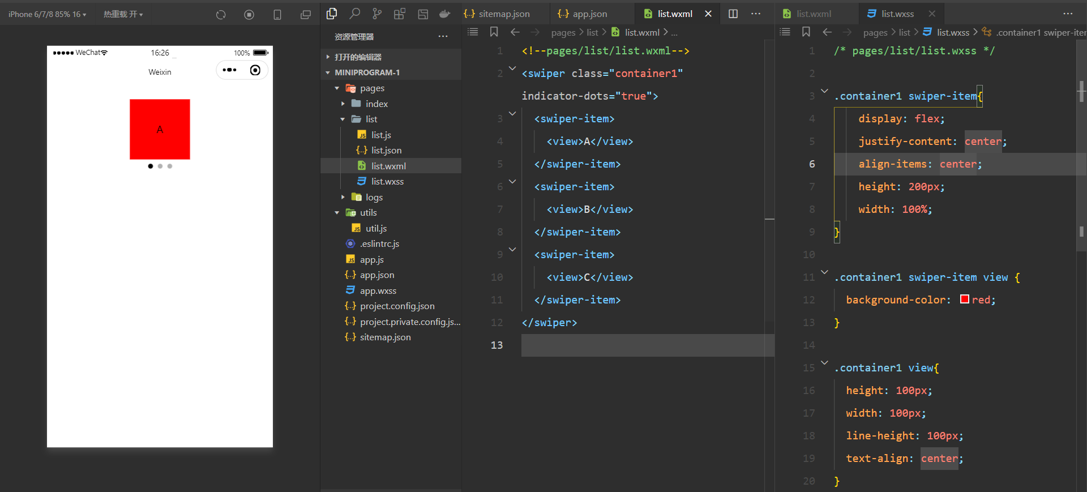The image size is (1087, 492).
Task: Fold the swiper tag on line 2
Action: pos(512,69)
